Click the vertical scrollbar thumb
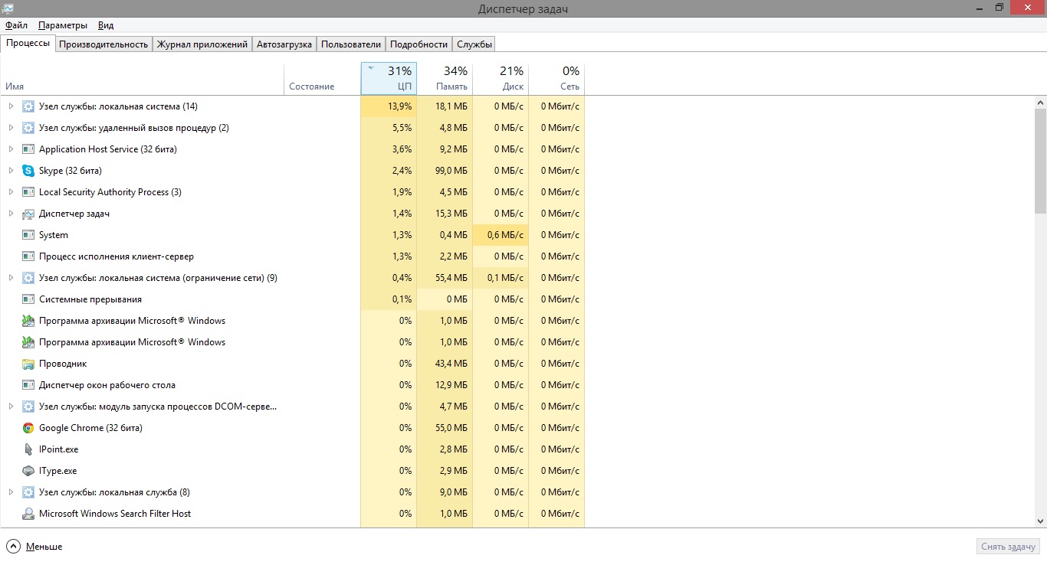This screenshot has height=565, width=1047. tap(1040, 160)
